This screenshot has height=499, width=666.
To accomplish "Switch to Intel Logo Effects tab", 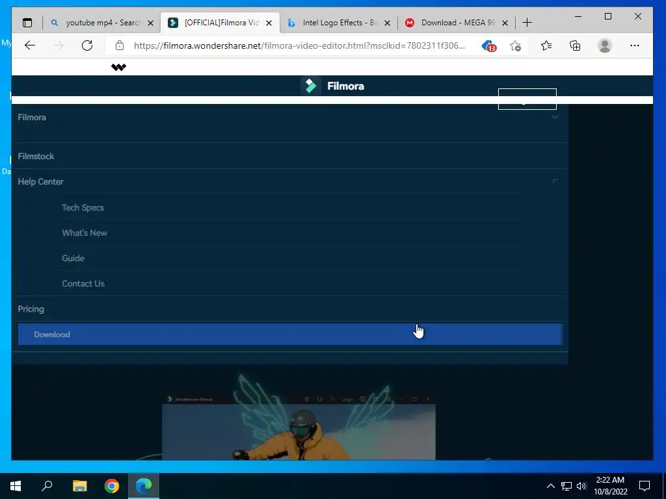I will tap(338, 23).
